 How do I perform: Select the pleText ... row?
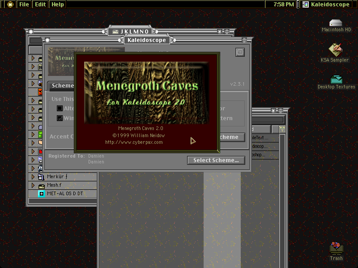pyautogui.click(x=265, y=138)
